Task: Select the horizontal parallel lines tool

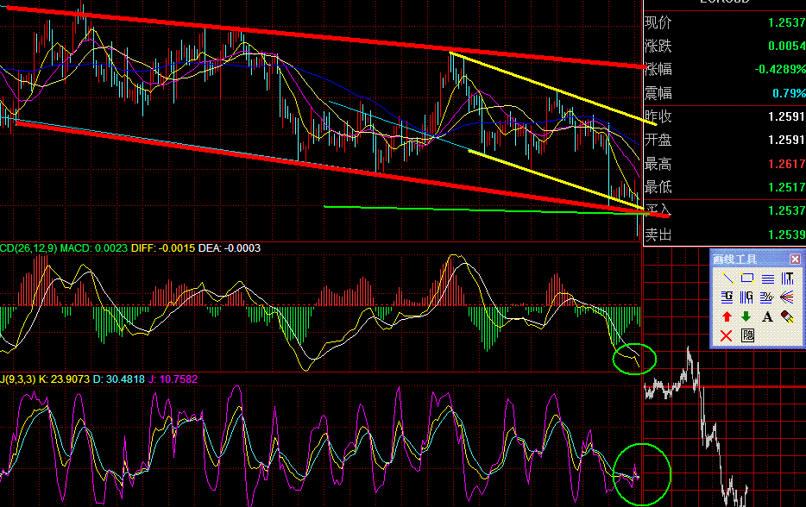Action: click(x=767, y=279)
